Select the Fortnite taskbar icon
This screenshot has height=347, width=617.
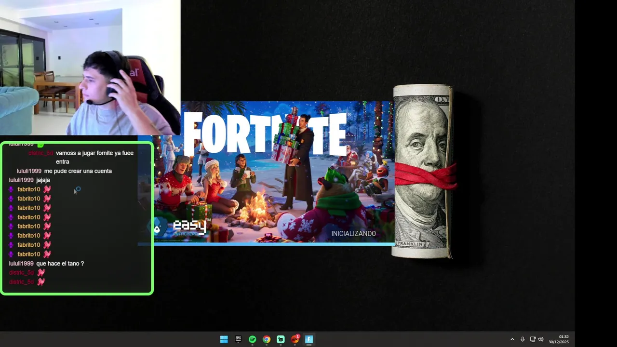pos(309,339)
